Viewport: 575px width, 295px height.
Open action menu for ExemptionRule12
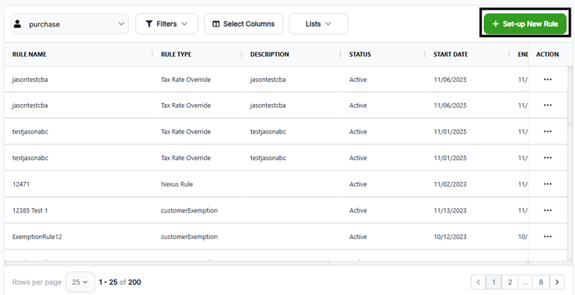point(548,237)
